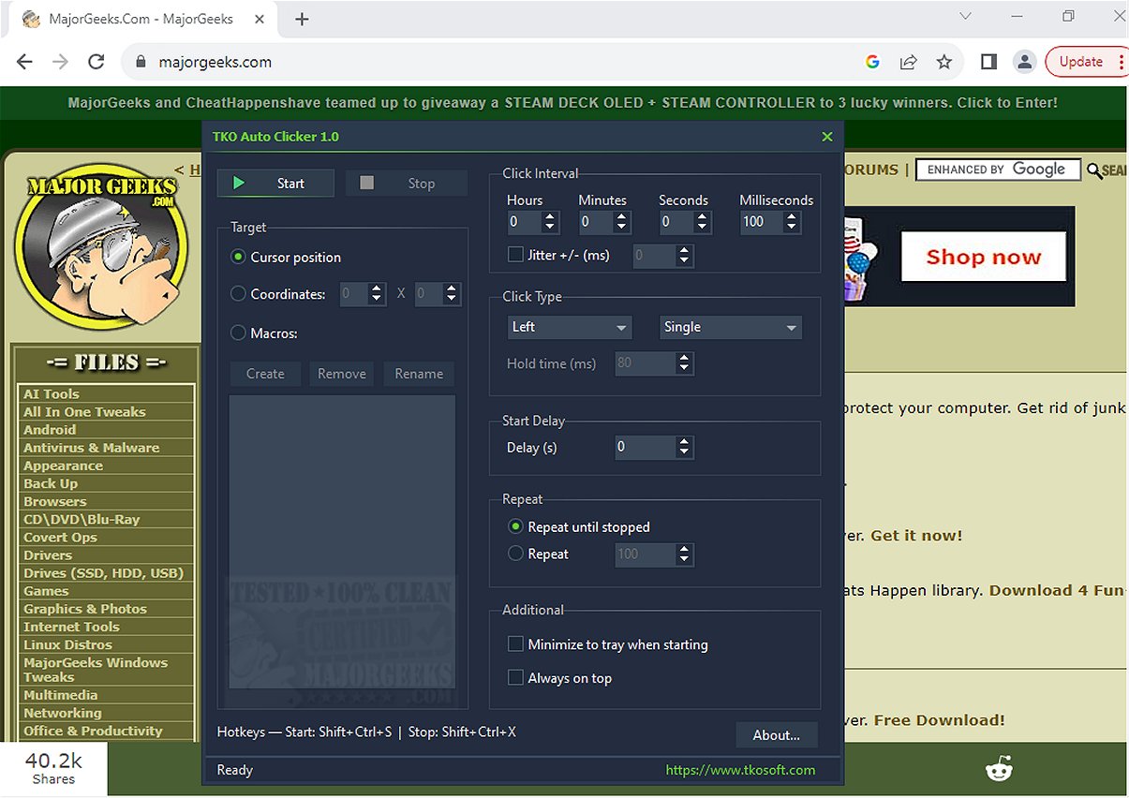Adjust the Hours spinner arrows
Viewport: 1129px width, 798px height.
(550, 222)
